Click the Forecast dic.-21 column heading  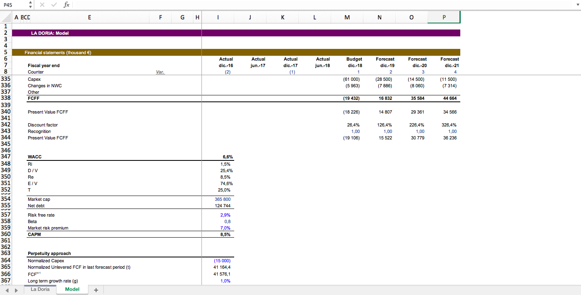[450, 62]
